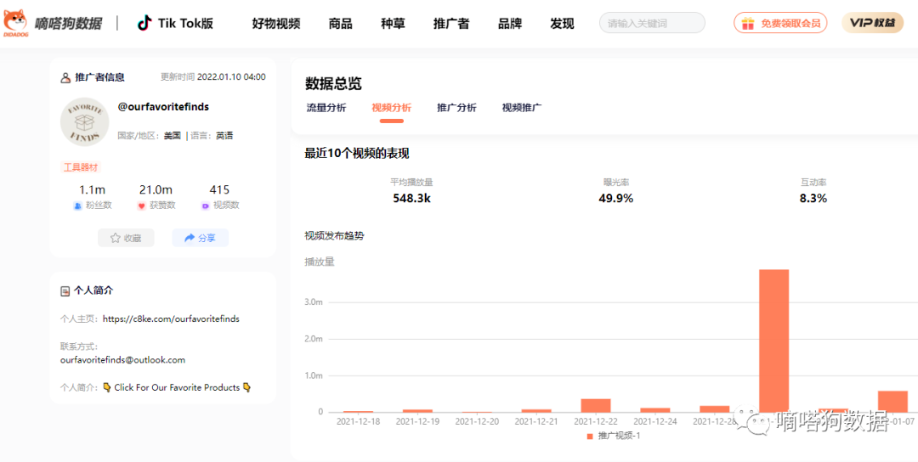
Task: Click the keyword search input field
Action: click(652, 23)
